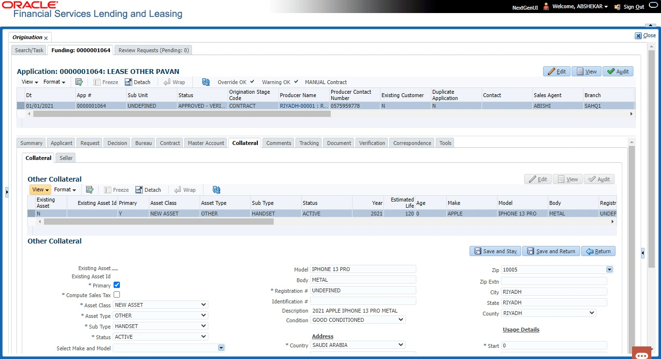Click the refresh icon in Other Collateral toolbar
661x359 pixels.
click(216, 190)
